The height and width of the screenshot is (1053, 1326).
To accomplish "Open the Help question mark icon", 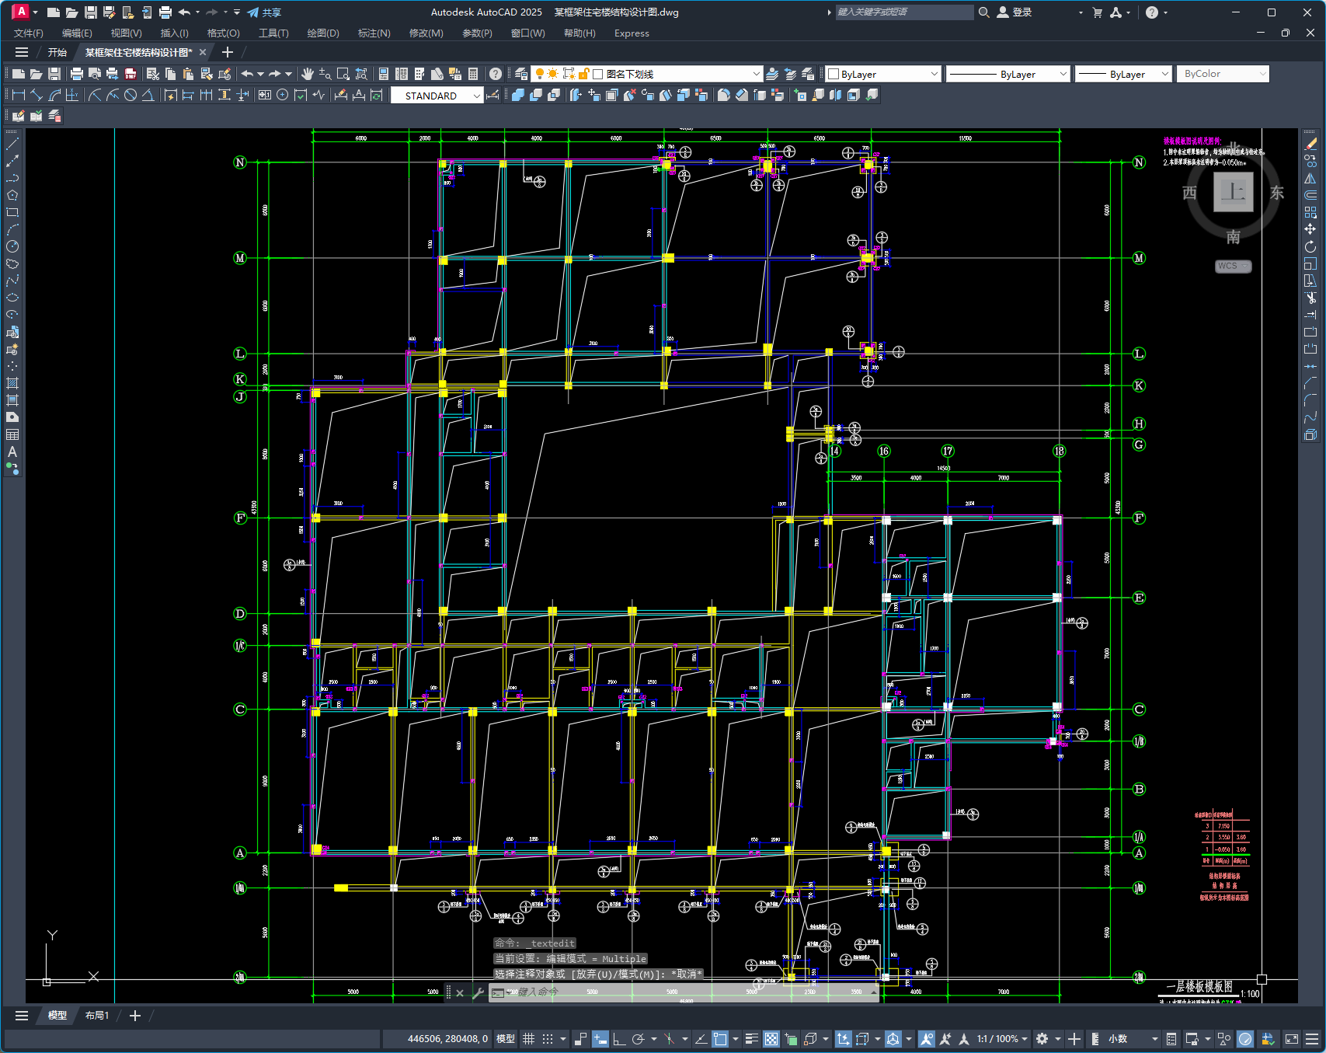I will tap(496, 74).
